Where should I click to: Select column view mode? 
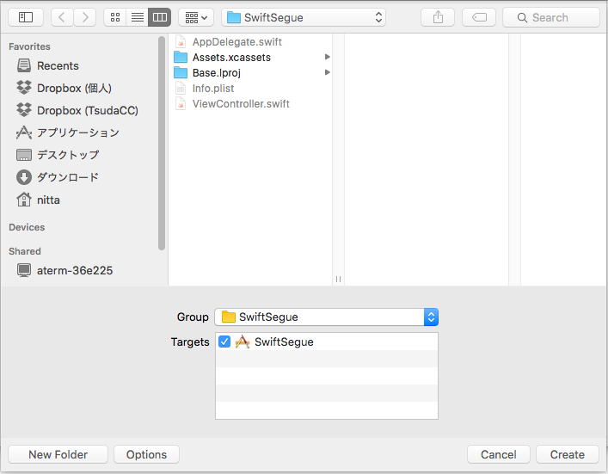[159, 17]
